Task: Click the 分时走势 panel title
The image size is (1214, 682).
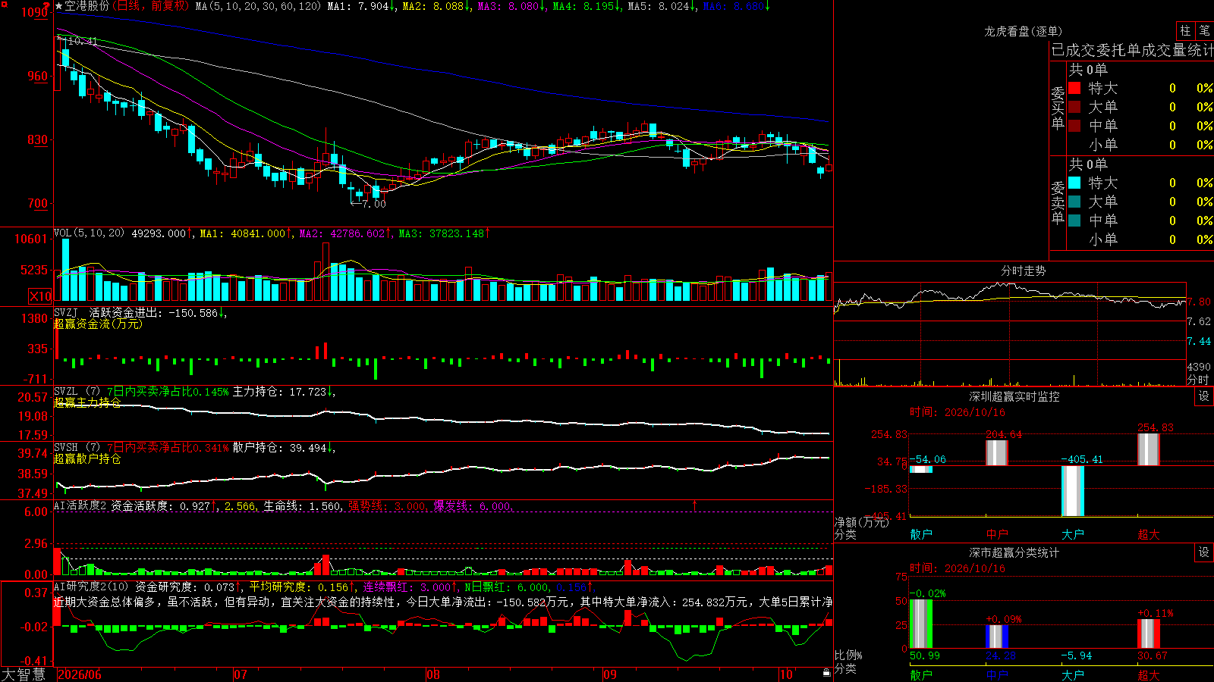Action: [1023, 271]
